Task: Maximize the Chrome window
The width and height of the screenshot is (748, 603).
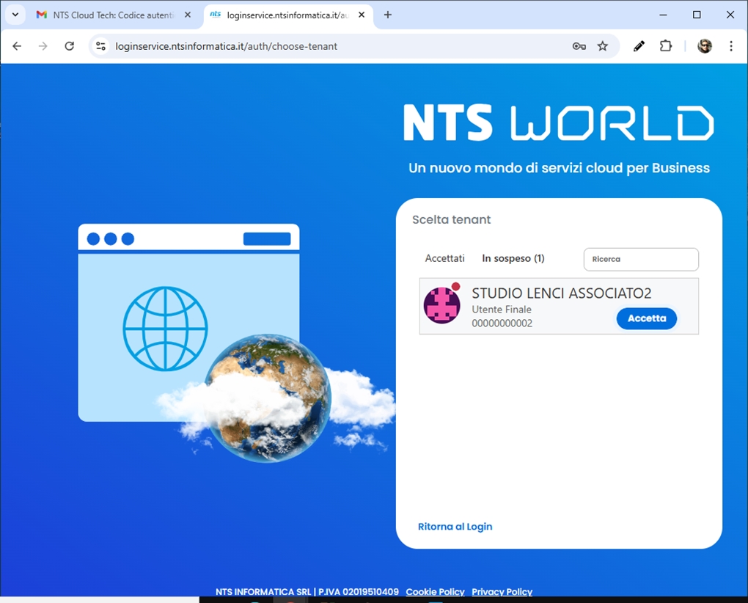Action: coord(697,15)
